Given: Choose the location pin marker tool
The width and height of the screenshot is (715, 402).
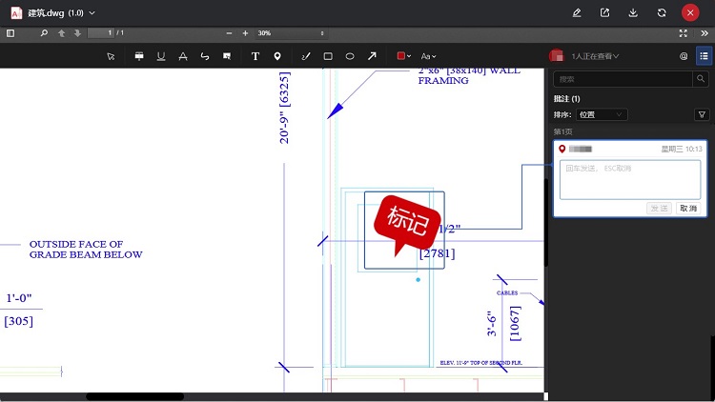Looking at the screenshot, I should click(277, 56).
